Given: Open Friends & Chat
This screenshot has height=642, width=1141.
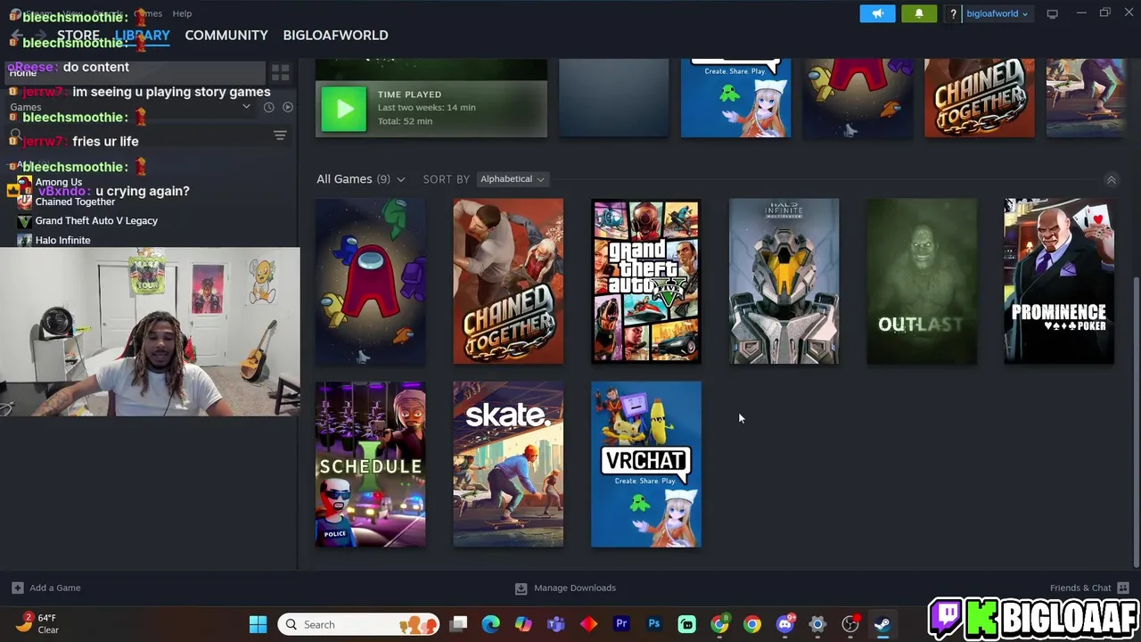Looking at the screenshot, I should [1089, 588].
